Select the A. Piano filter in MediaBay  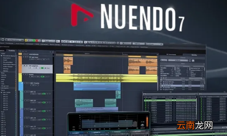coord(182,72)
